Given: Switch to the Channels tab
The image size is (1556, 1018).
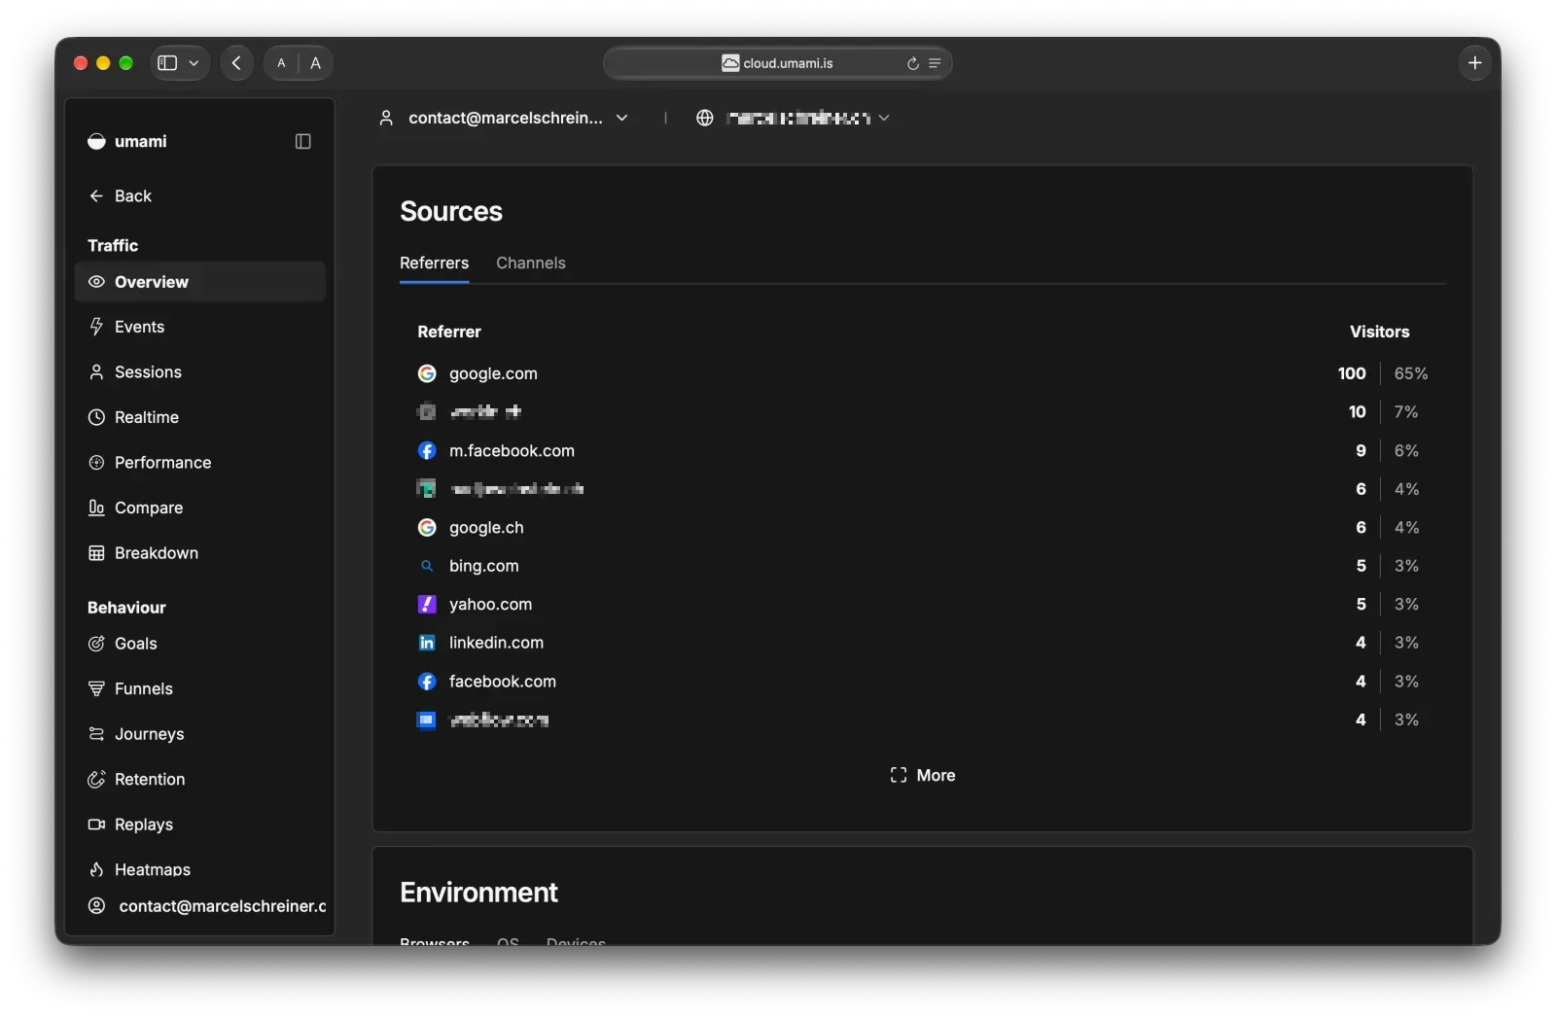Looking at the screenshot, I should 531,263.
